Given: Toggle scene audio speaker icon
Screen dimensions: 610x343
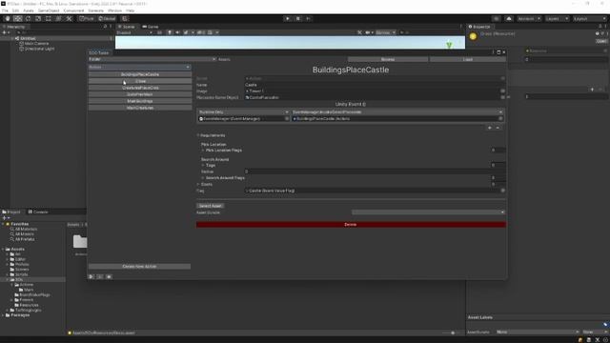Looking at the screenshot, I should (x=177, y=32).
